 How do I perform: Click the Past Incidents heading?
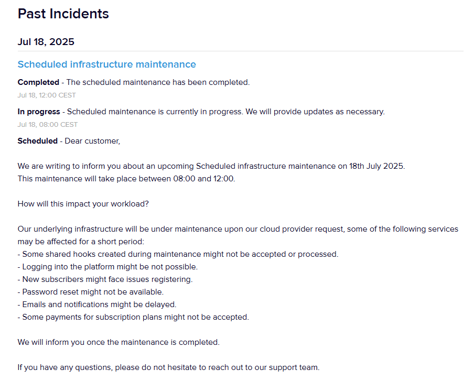click(63, 14)
